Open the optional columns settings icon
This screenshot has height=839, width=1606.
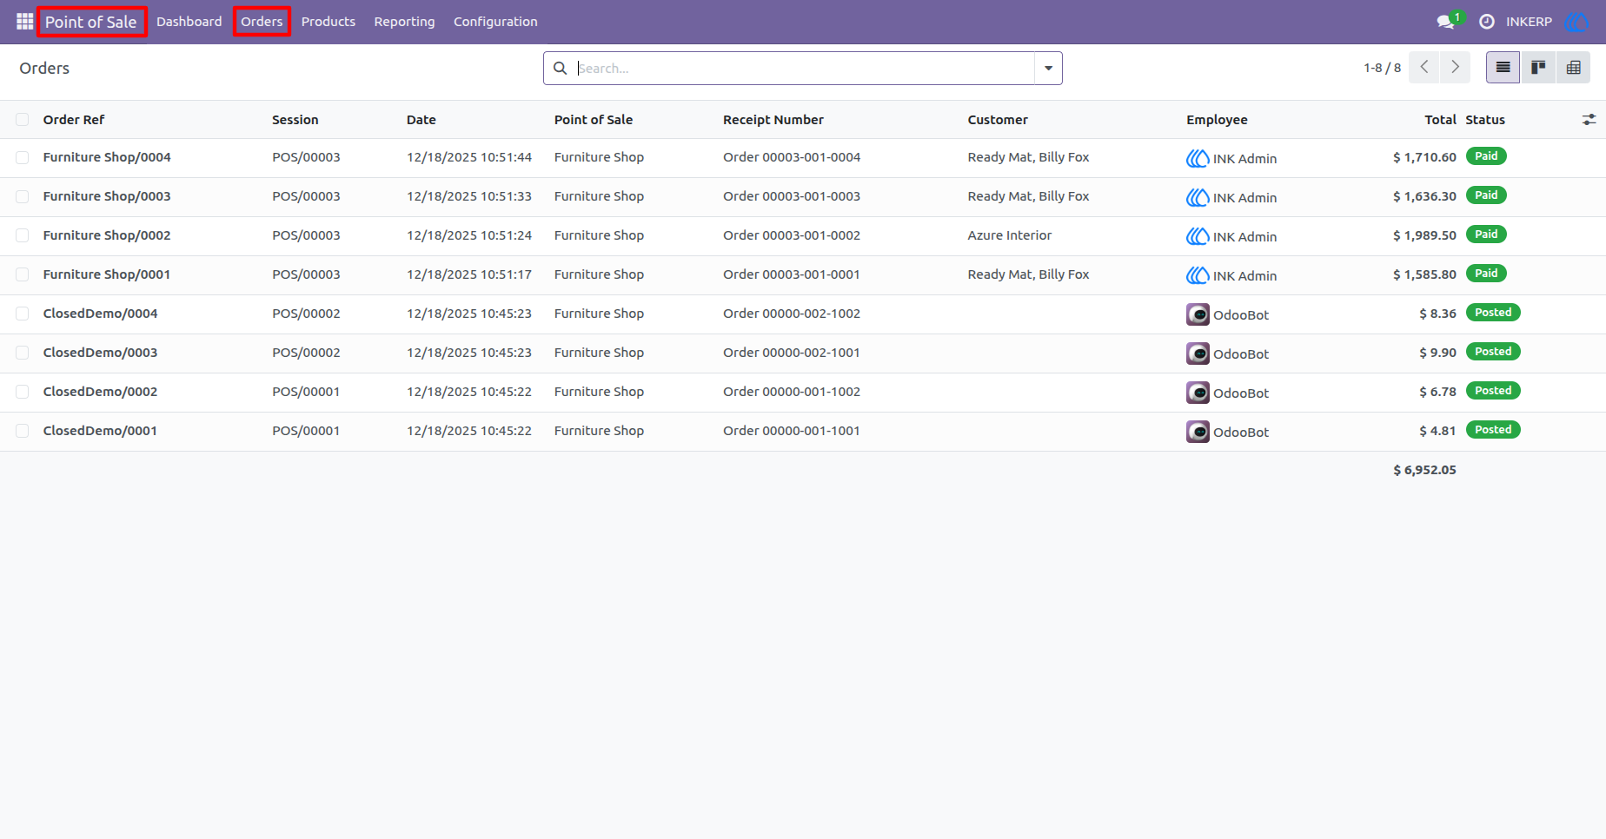click(1589, 120)
